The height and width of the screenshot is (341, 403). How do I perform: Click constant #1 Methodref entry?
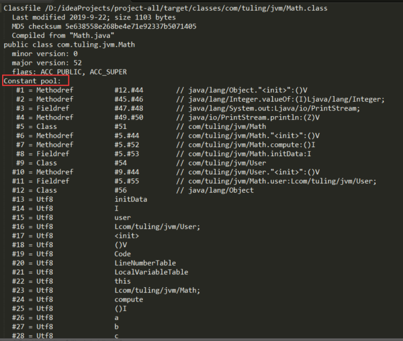(162, 90)
